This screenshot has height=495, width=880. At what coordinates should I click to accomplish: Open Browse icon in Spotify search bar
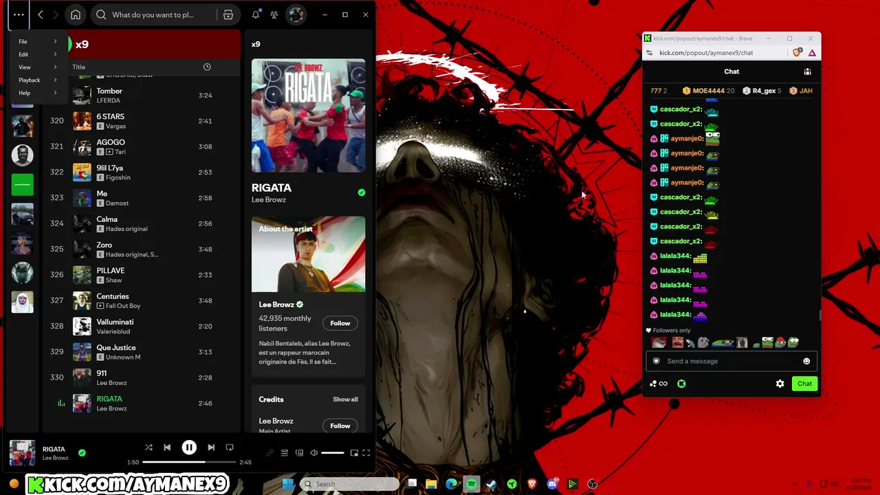pos(228,14)
